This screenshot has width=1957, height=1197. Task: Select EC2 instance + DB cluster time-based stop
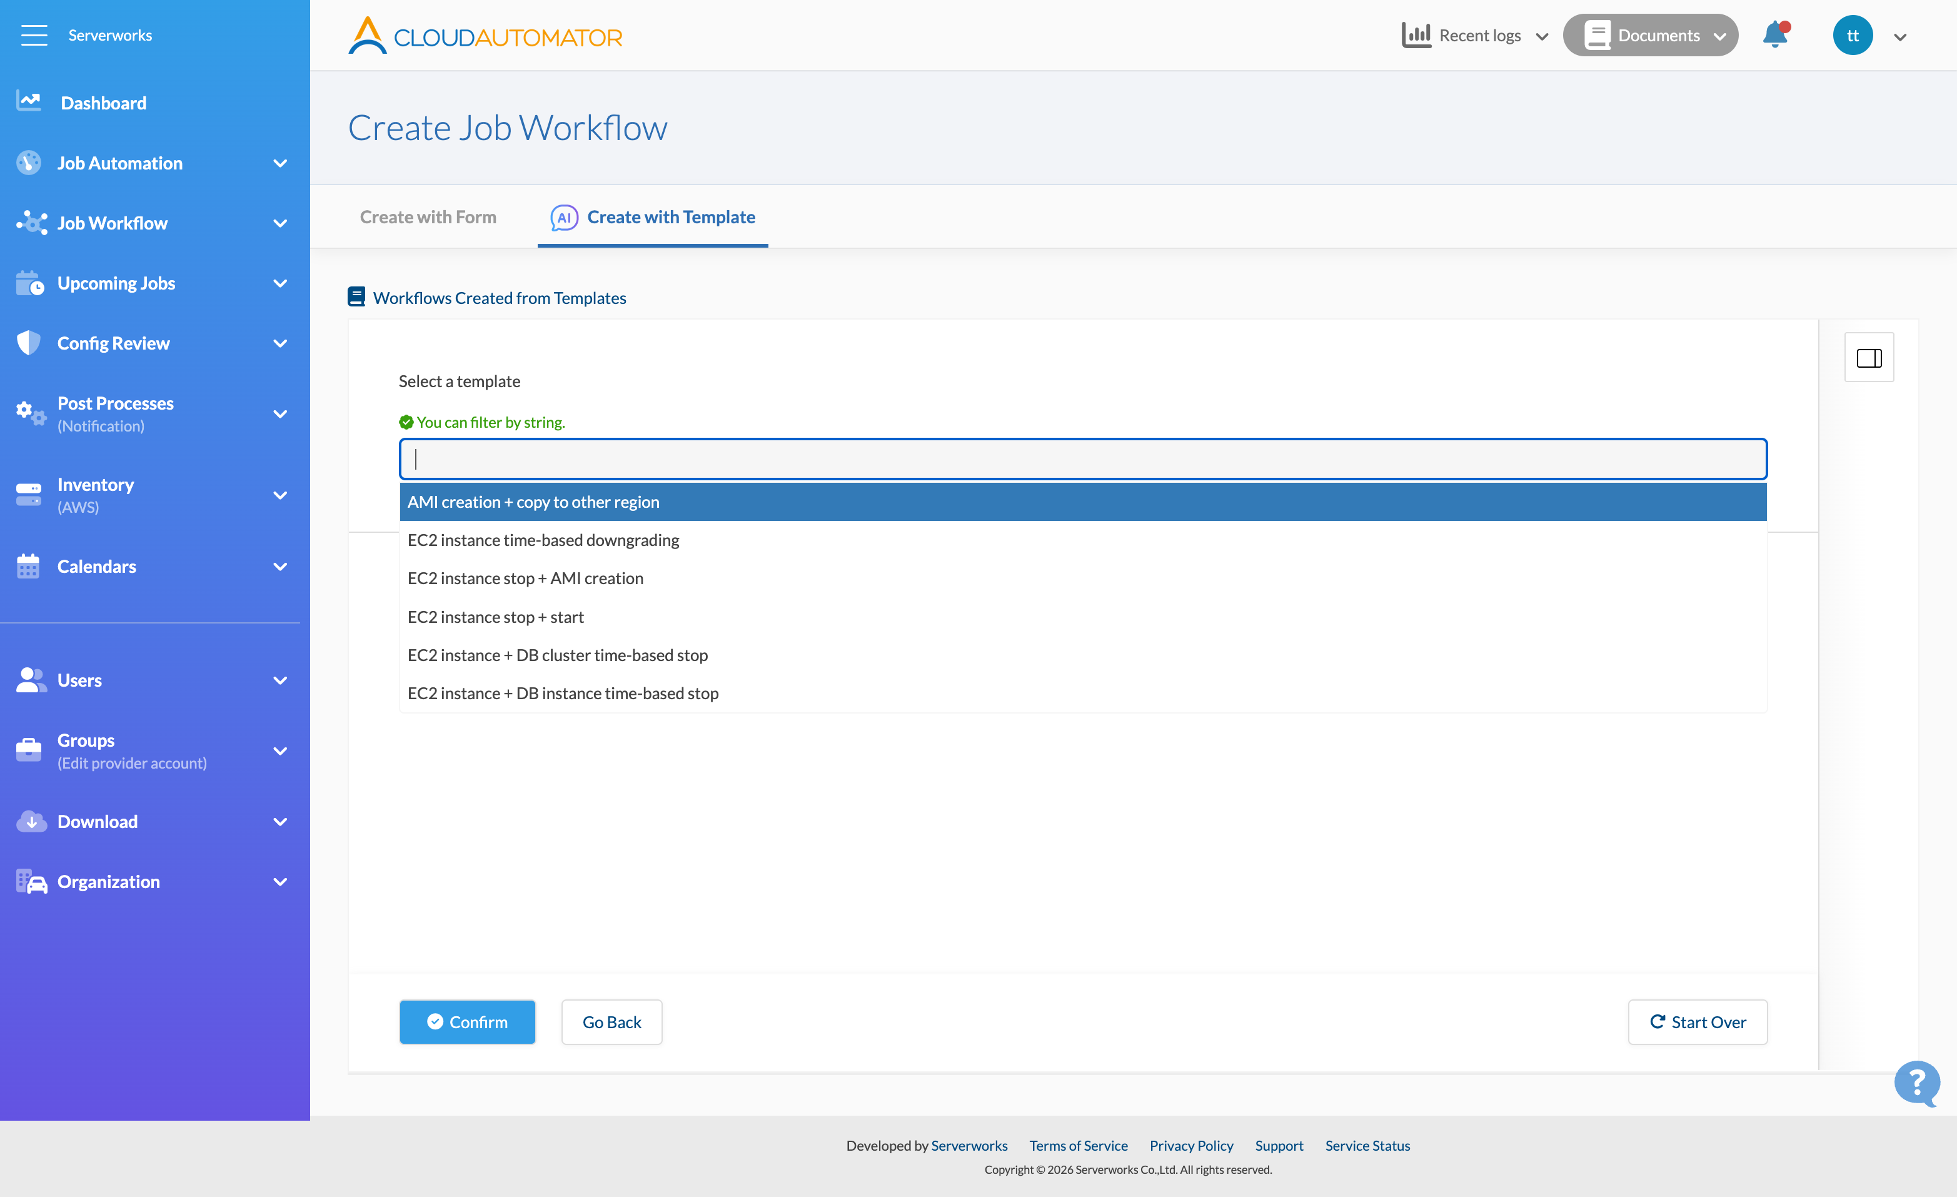[x=1084, y=655]
